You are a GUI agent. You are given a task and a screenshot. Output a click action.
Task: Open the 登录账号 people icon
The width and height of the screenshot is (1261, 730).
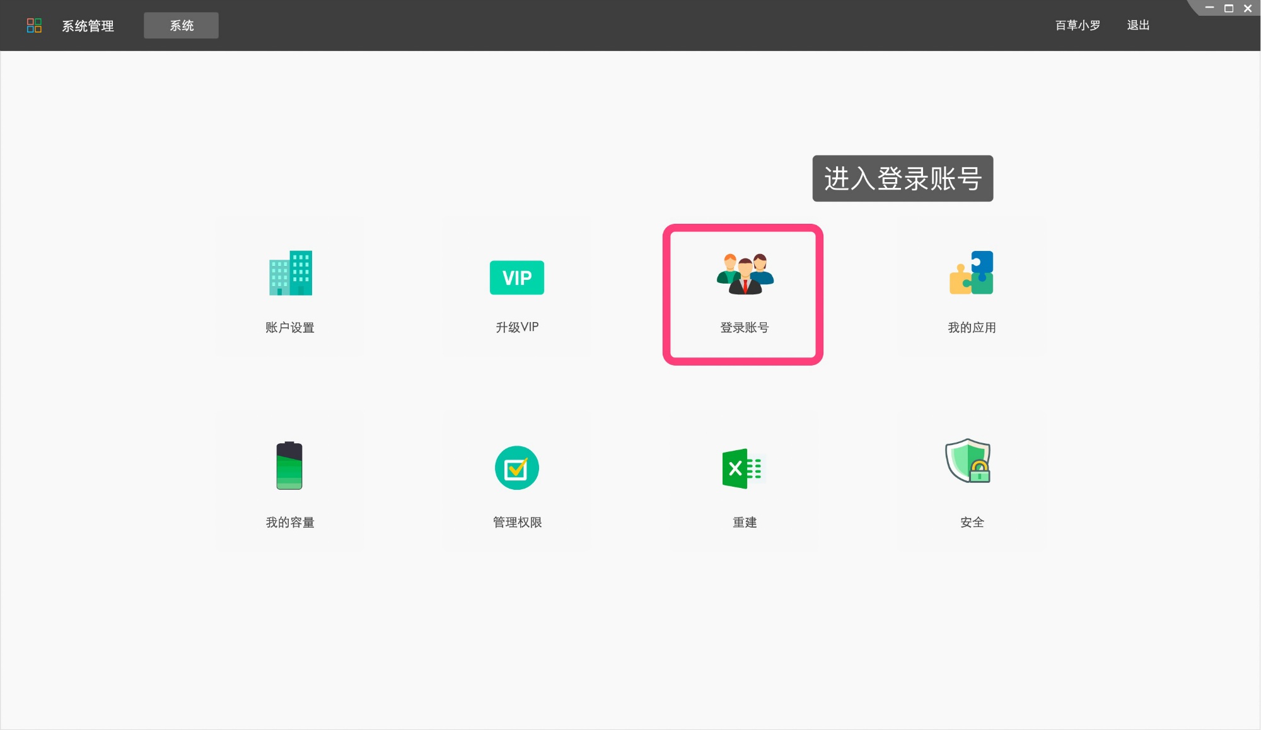[x=745, y=274]
